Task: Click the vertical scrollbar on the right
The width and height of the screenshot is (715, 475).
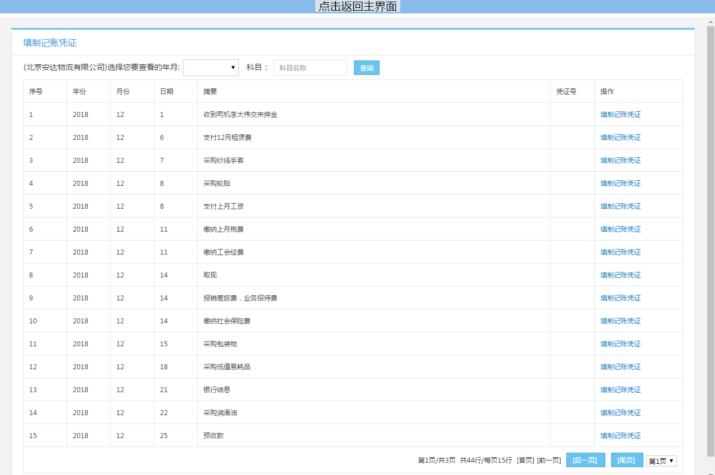Action: click(x=710, y=224)
